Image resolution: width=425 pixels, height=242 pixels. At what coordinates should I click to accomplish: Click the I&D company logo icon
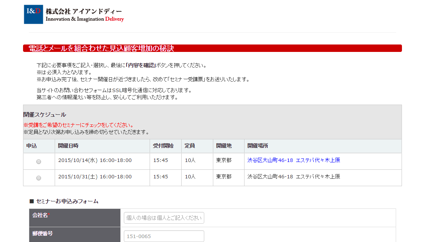click(33, 14)
